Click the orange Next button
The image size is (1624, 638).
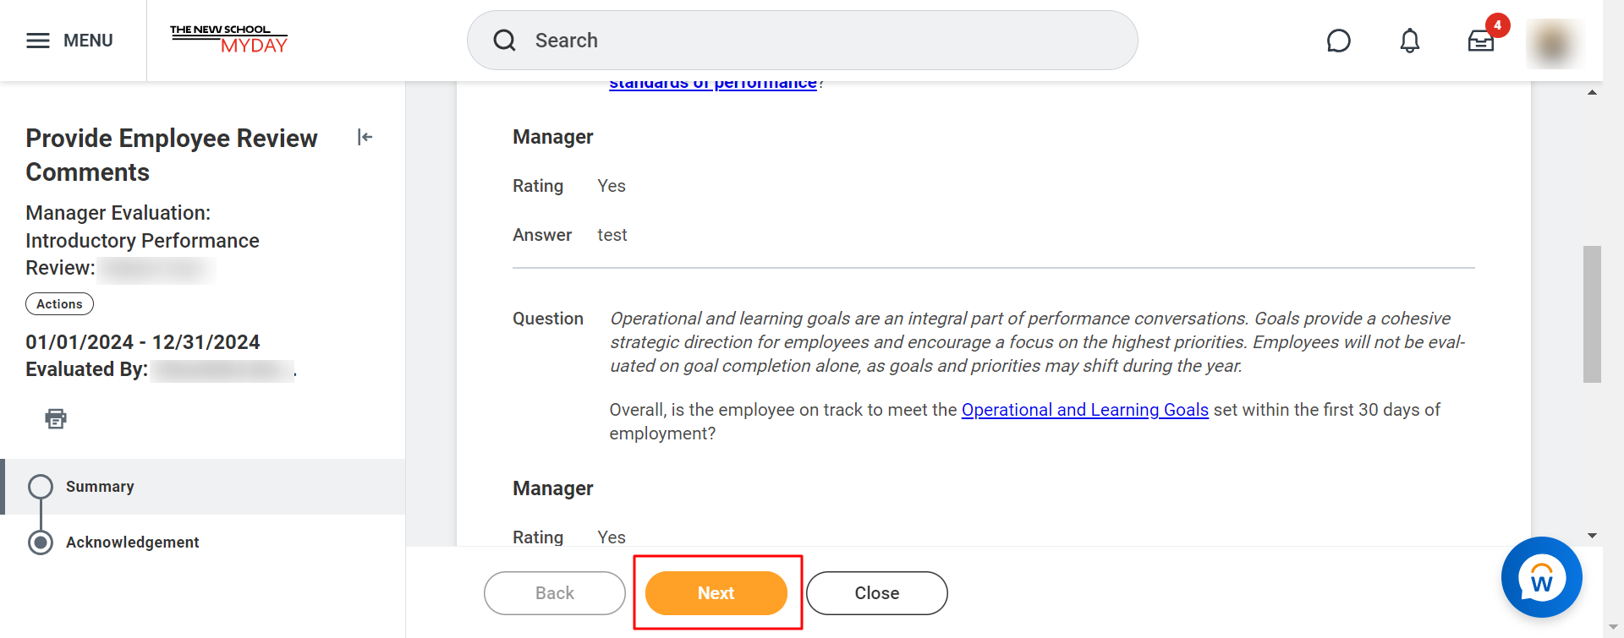click(x=716, y=593)
